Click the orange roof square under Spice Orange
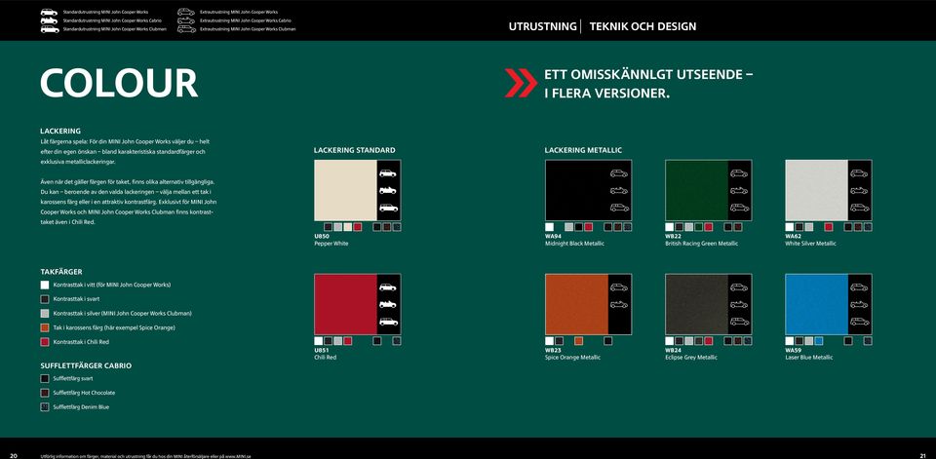 click(578, 341)
